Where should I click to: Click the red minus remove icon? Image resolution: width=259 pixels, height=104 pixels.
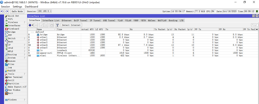pos(36,25)
